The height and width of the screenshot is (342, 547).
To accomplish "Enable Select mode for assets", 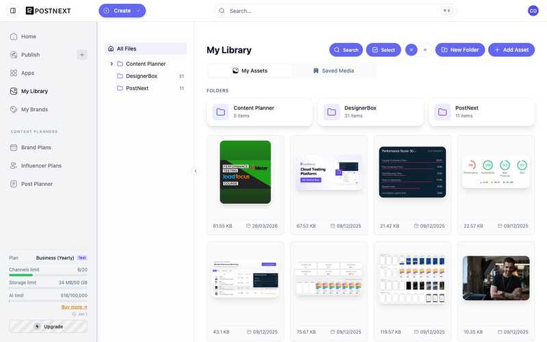I will coord(383,50).
